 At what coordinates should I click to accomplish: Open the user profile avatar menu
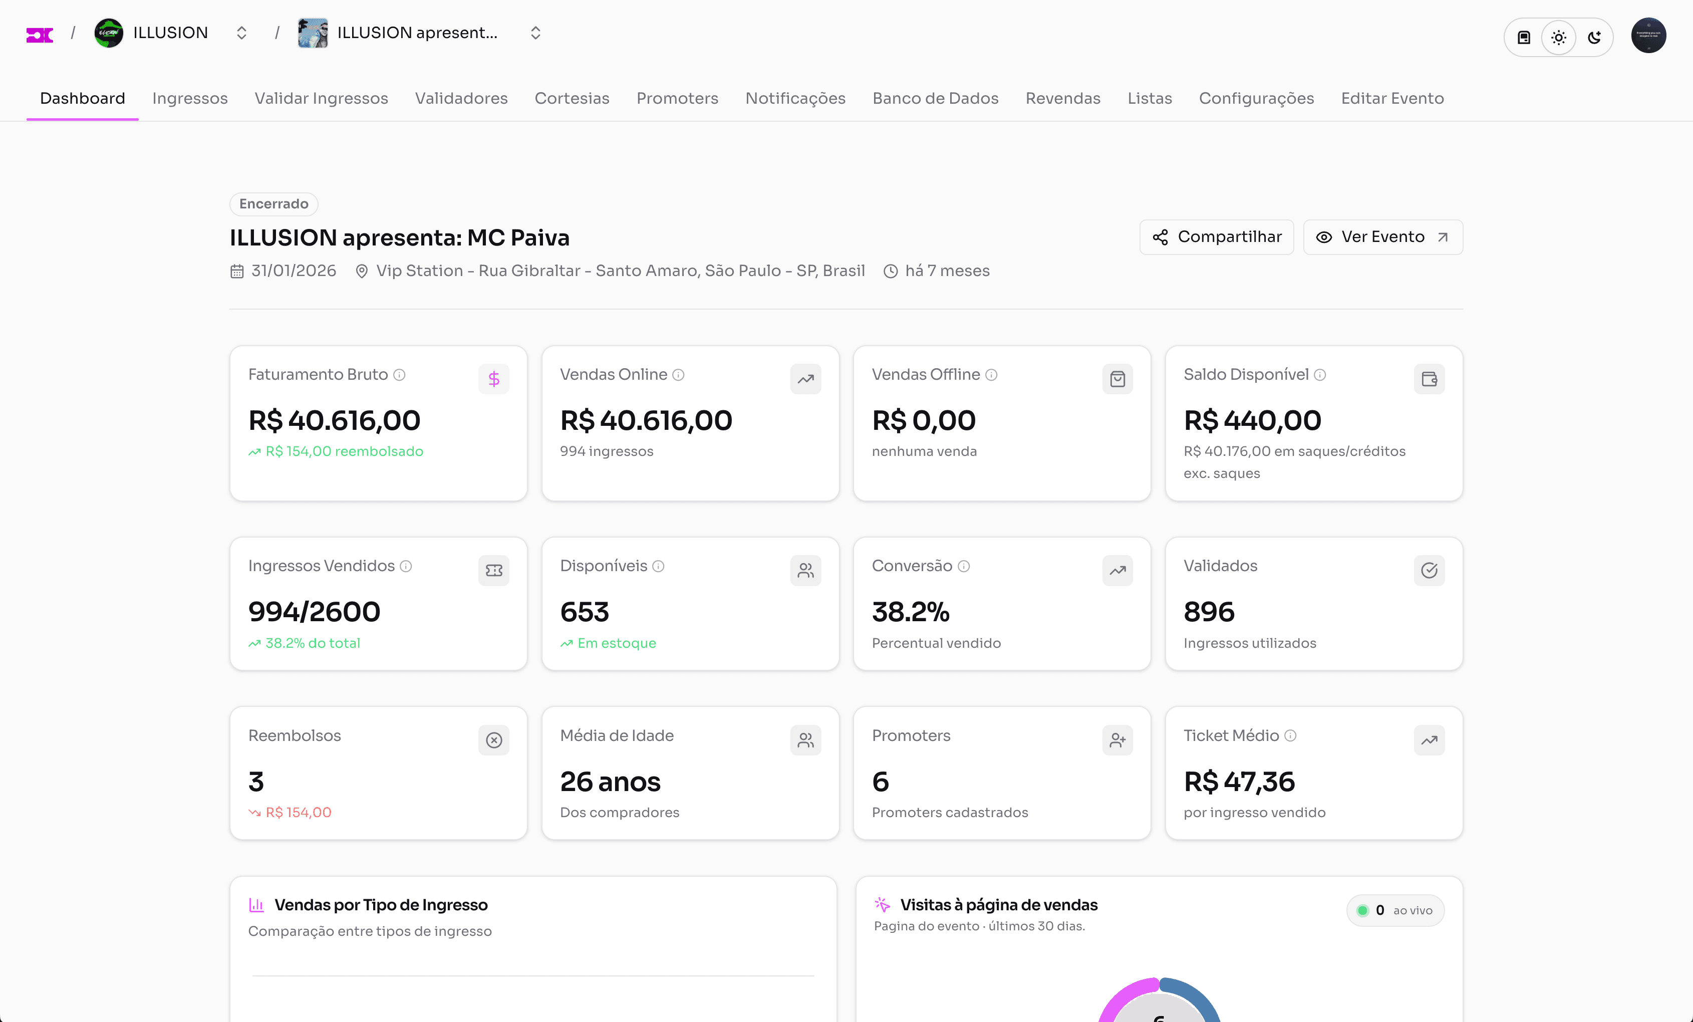[x=1648, y=35]
